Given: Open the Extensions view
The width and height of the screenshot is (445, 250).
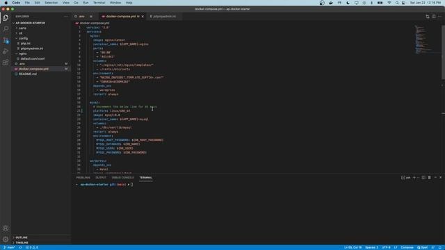Looking at the screenshot, I should point(6,62).
